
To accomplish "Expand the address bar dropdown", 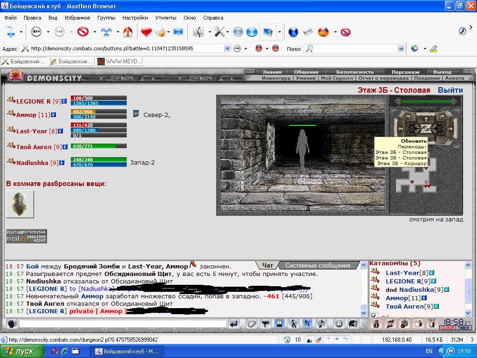I will pyautogui.click(x=227, y=48).
